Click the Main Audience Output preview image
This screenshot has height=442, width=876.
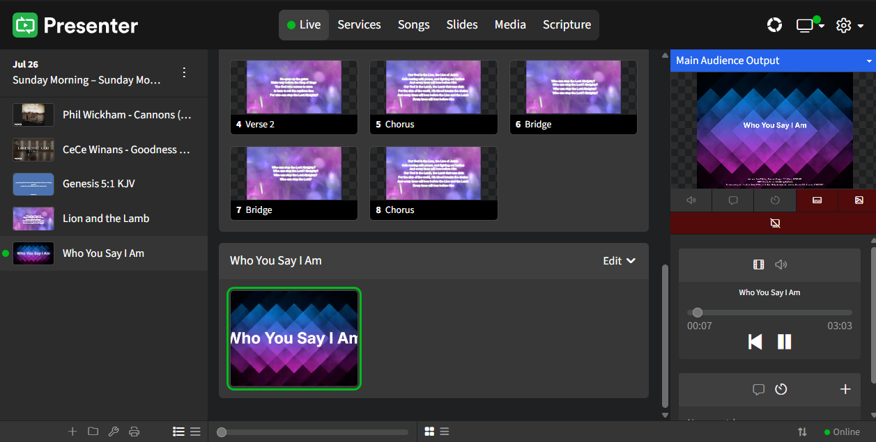(x=775, y=130)
